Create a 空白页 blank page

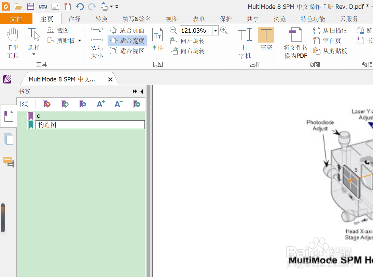(x=327, y=41)
